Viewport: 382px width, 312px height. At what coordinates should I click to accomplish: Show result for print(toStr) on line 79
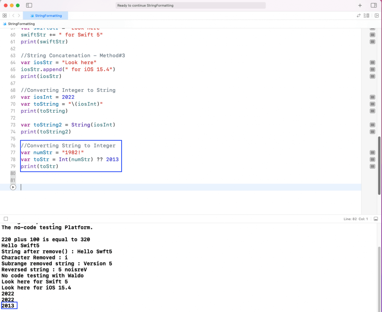tap(372, 166)
